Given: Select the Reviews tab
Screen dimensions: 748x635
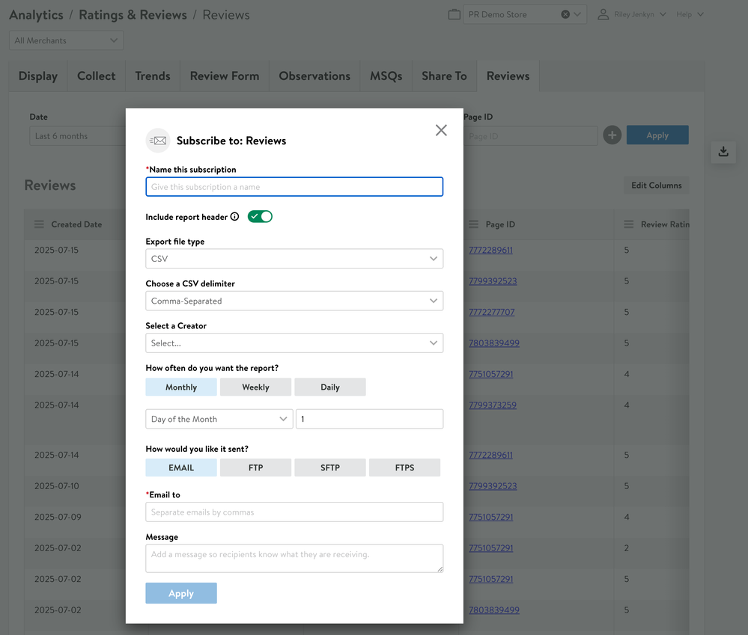Looking at the screenshot, I should pos(508,76).
